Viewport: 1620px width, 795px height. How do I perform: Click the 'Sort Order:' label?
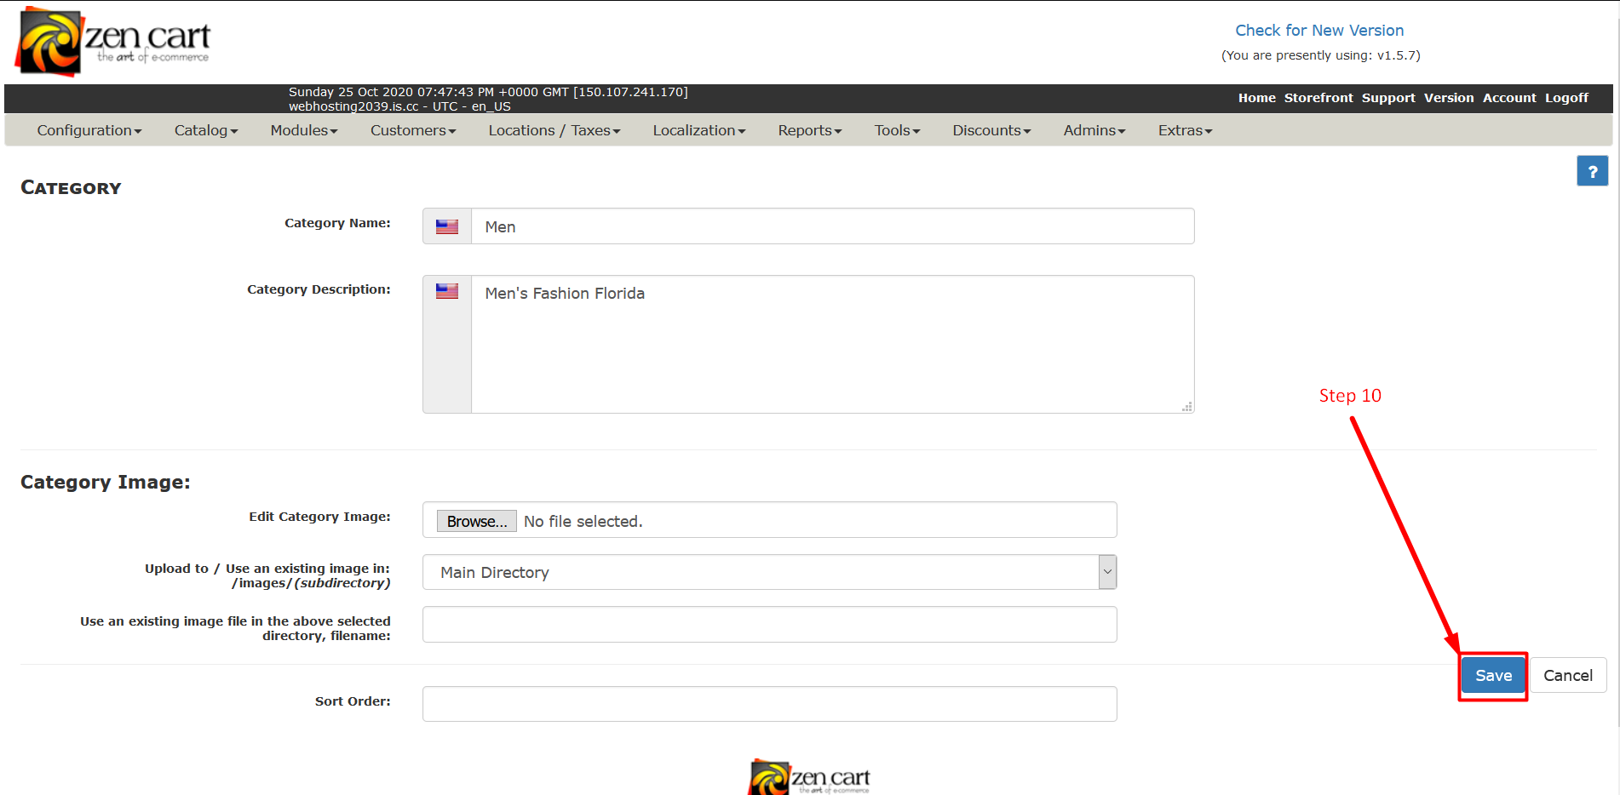tap(353, 701)
